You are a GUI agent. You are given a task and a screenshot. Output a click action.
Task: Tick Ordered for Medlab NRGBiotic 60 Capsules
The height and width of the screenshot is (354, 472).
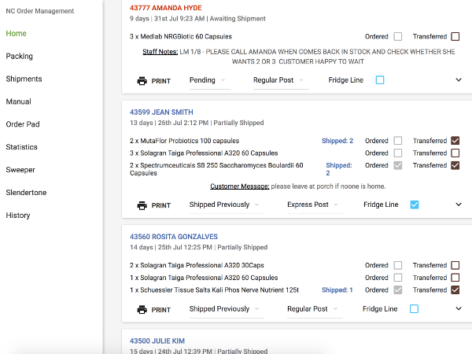point(398,36)
